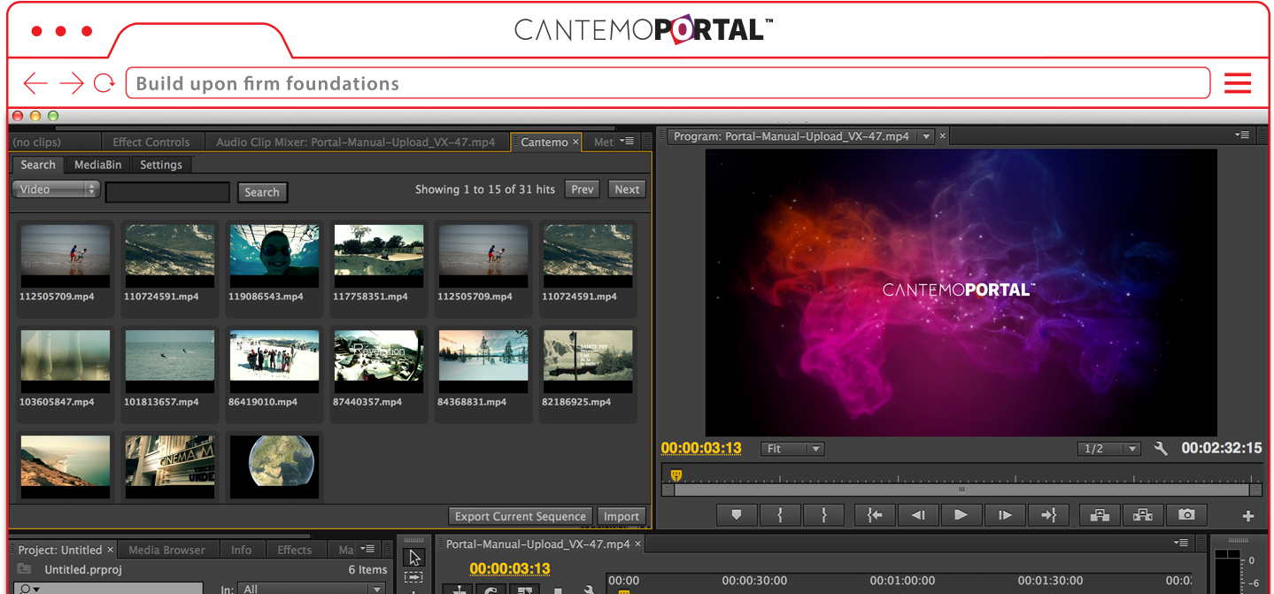Click Export Current Sequence button
Viewport: 1274px width, 594px height.
[x=521, y=516]
